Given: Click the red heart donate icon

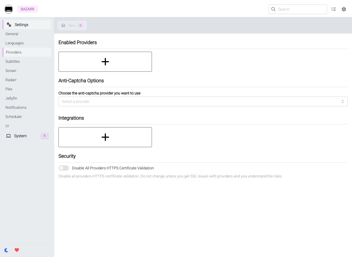Looking at the screenshot, I should coord(17,250).
